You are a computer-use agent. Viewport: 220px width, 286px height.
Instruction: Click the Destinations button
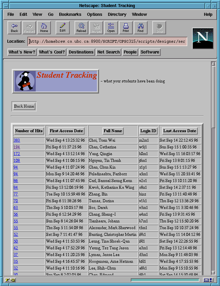[81, 52]
